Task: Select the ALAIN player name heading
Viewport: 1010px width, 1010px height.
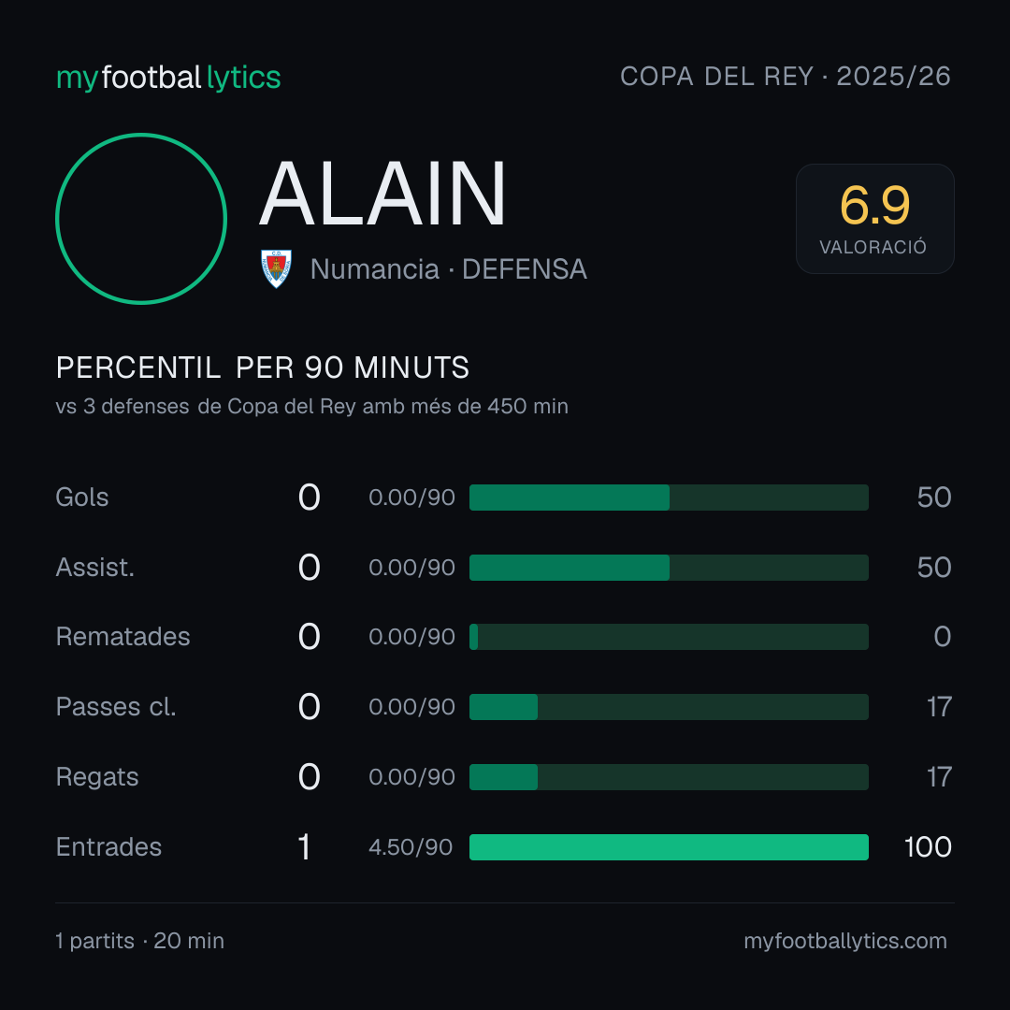Action: click(382, 194)
